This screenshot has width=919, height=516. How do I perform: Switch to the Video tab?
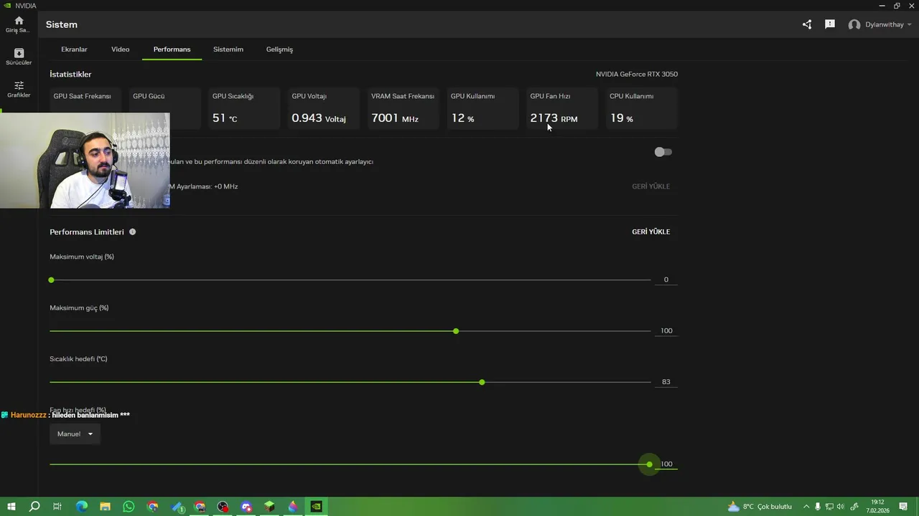(x=120, y=49)
